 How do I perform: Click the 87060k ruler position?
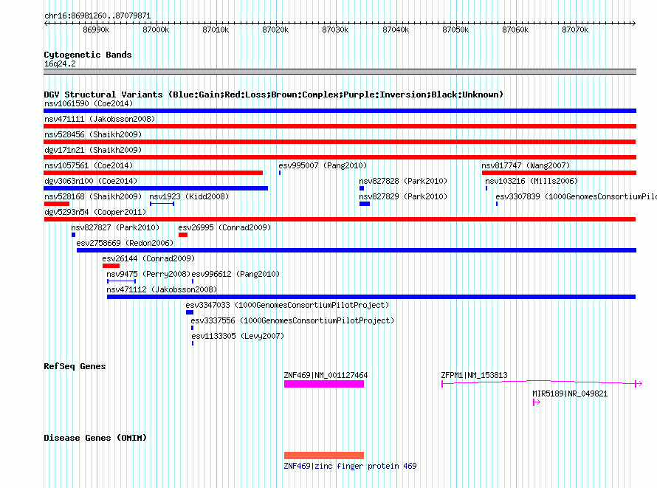(x=515, y=30)
